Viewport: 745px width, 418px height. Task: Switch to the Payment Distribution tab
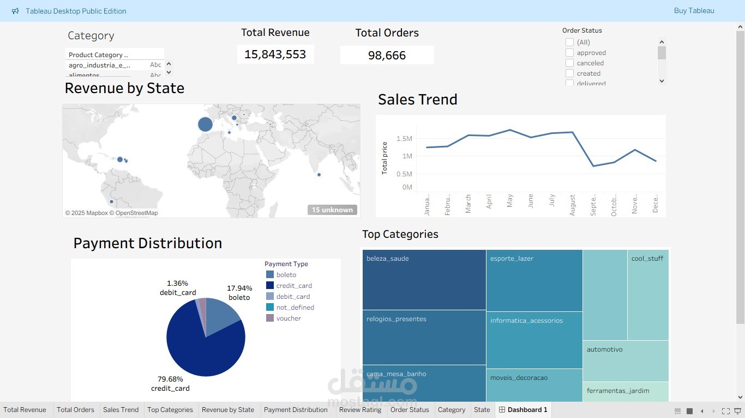tap(296, 410)
